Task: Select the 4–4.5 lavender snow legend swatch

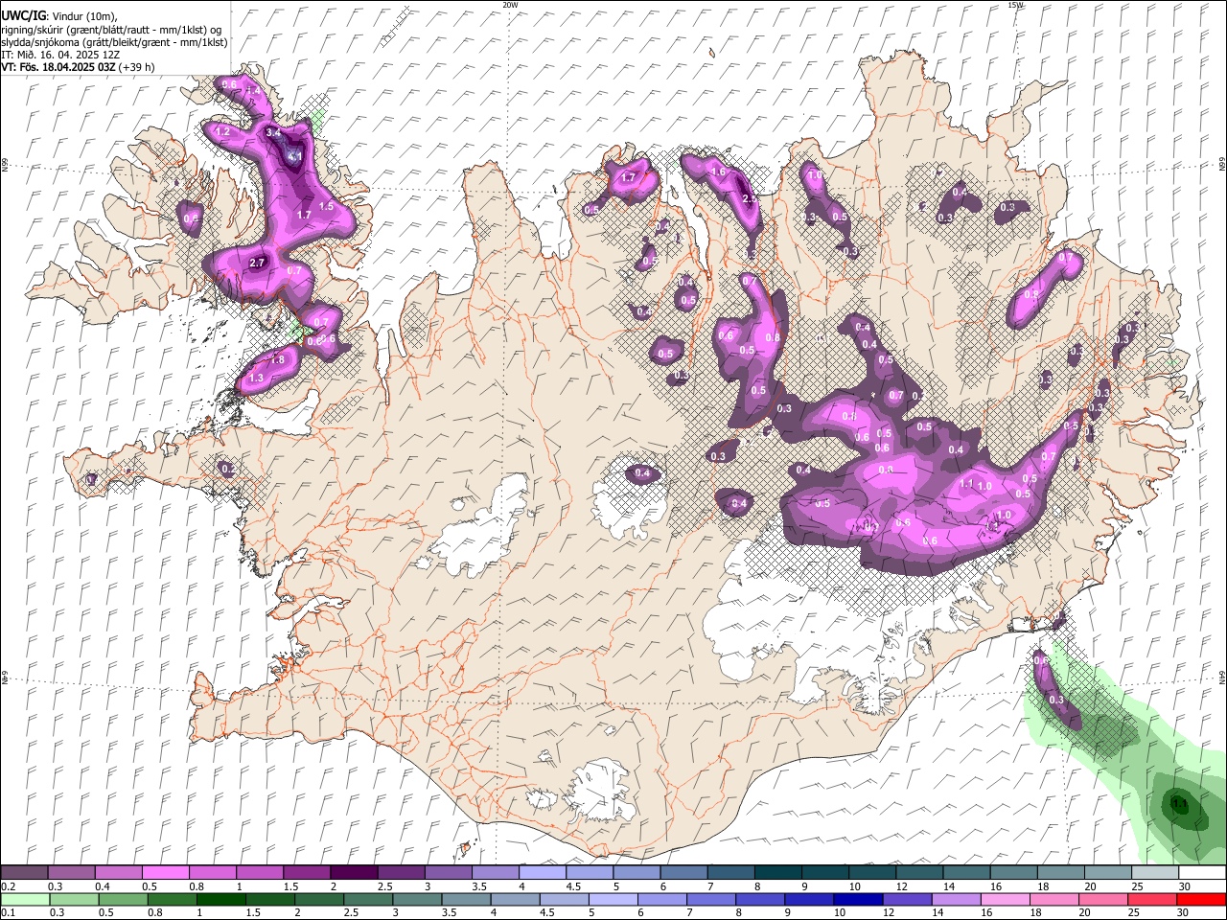Action: tap(543, 873)
